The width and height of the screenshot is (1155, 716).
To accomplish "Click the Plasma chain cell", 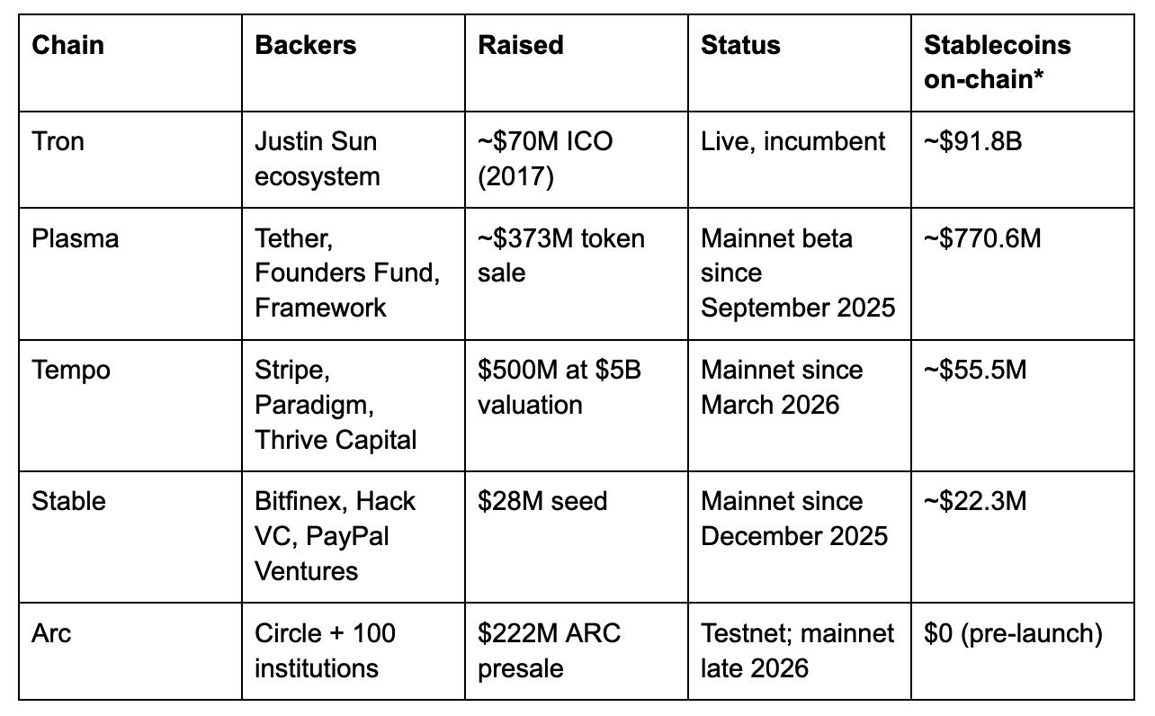I will [x=130, y=273].
